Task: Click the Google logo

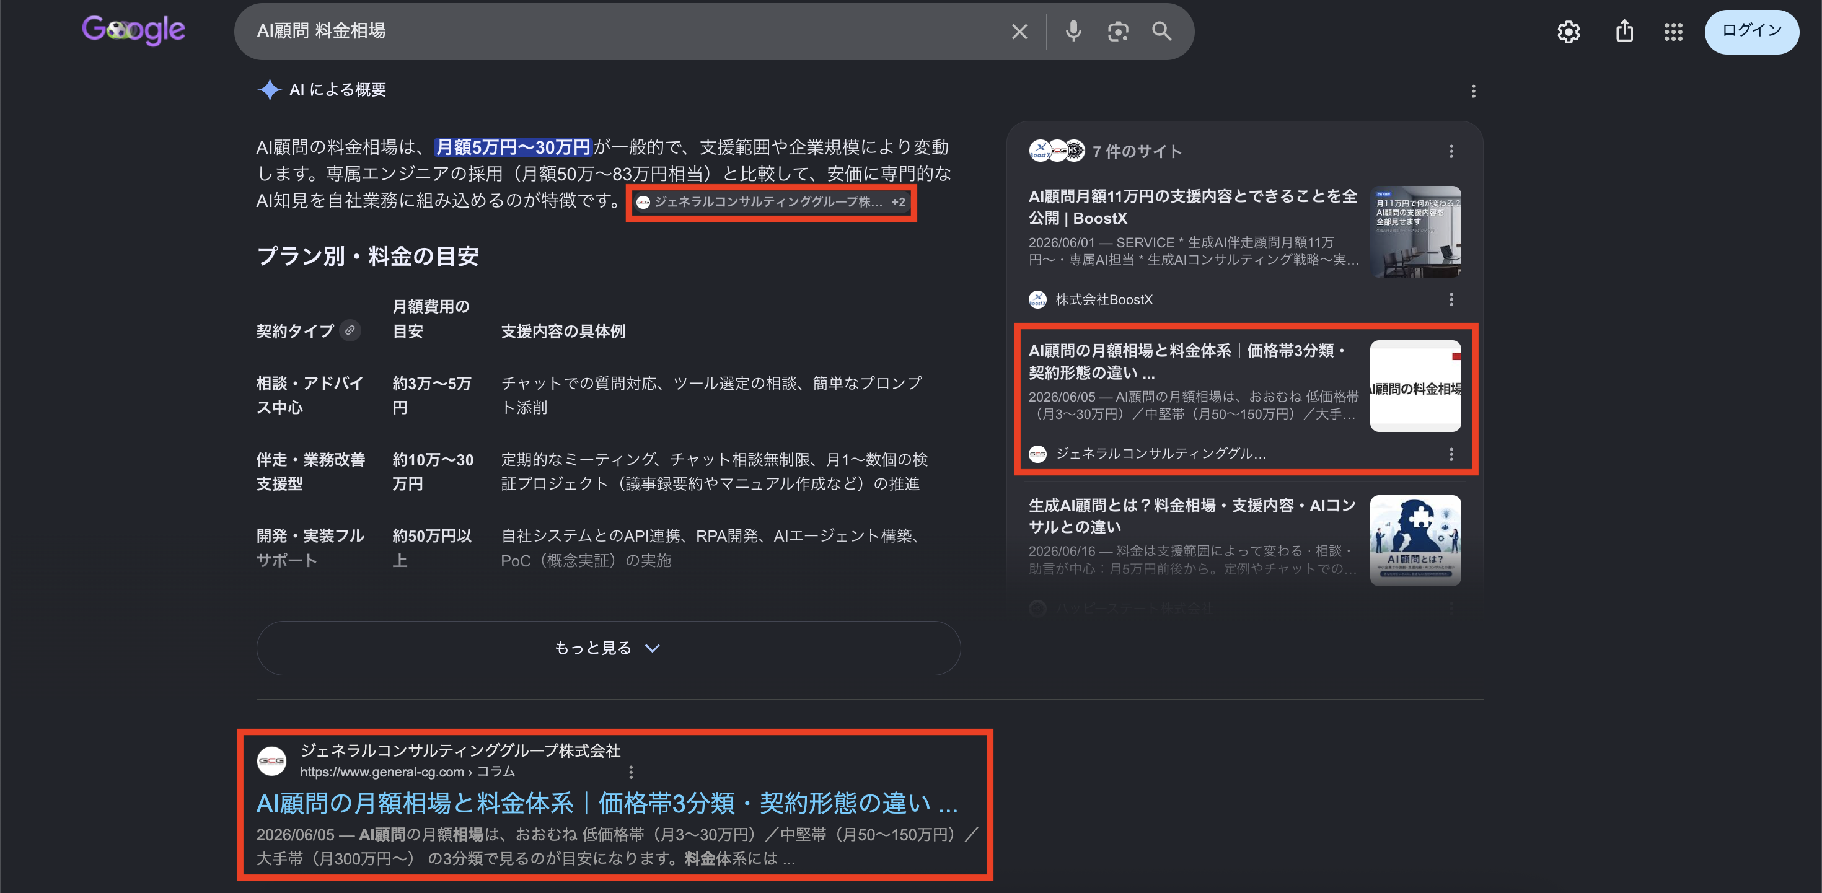Action: [134, 30]
